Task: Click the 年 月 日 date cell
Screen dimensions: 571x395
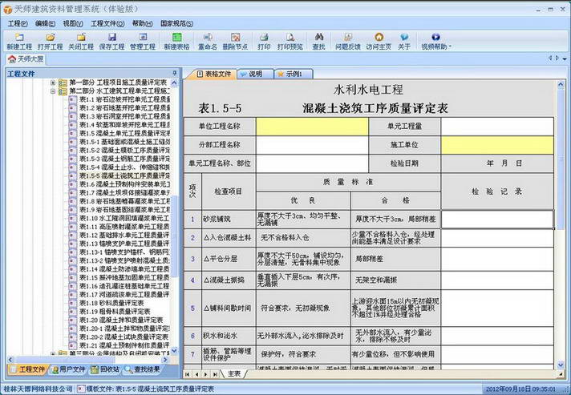Action: click(x=497, y=163)
